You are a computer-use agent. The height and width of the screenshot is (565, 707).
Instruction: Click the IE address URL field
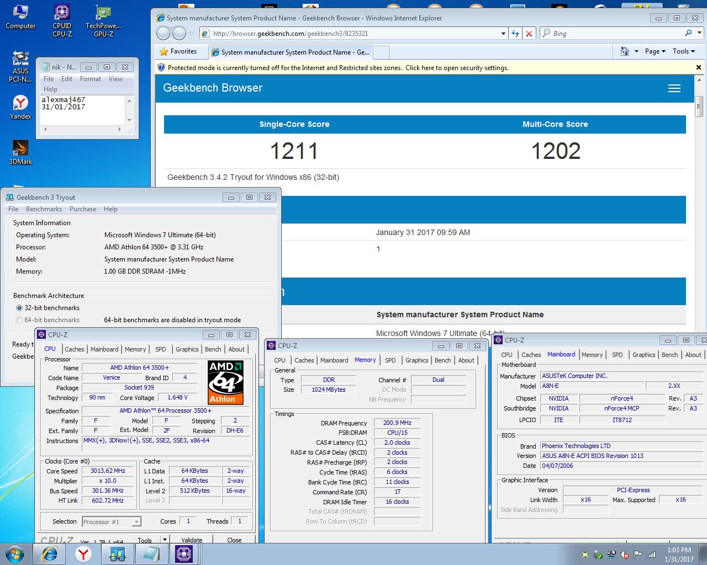click(x=350, y=34)
